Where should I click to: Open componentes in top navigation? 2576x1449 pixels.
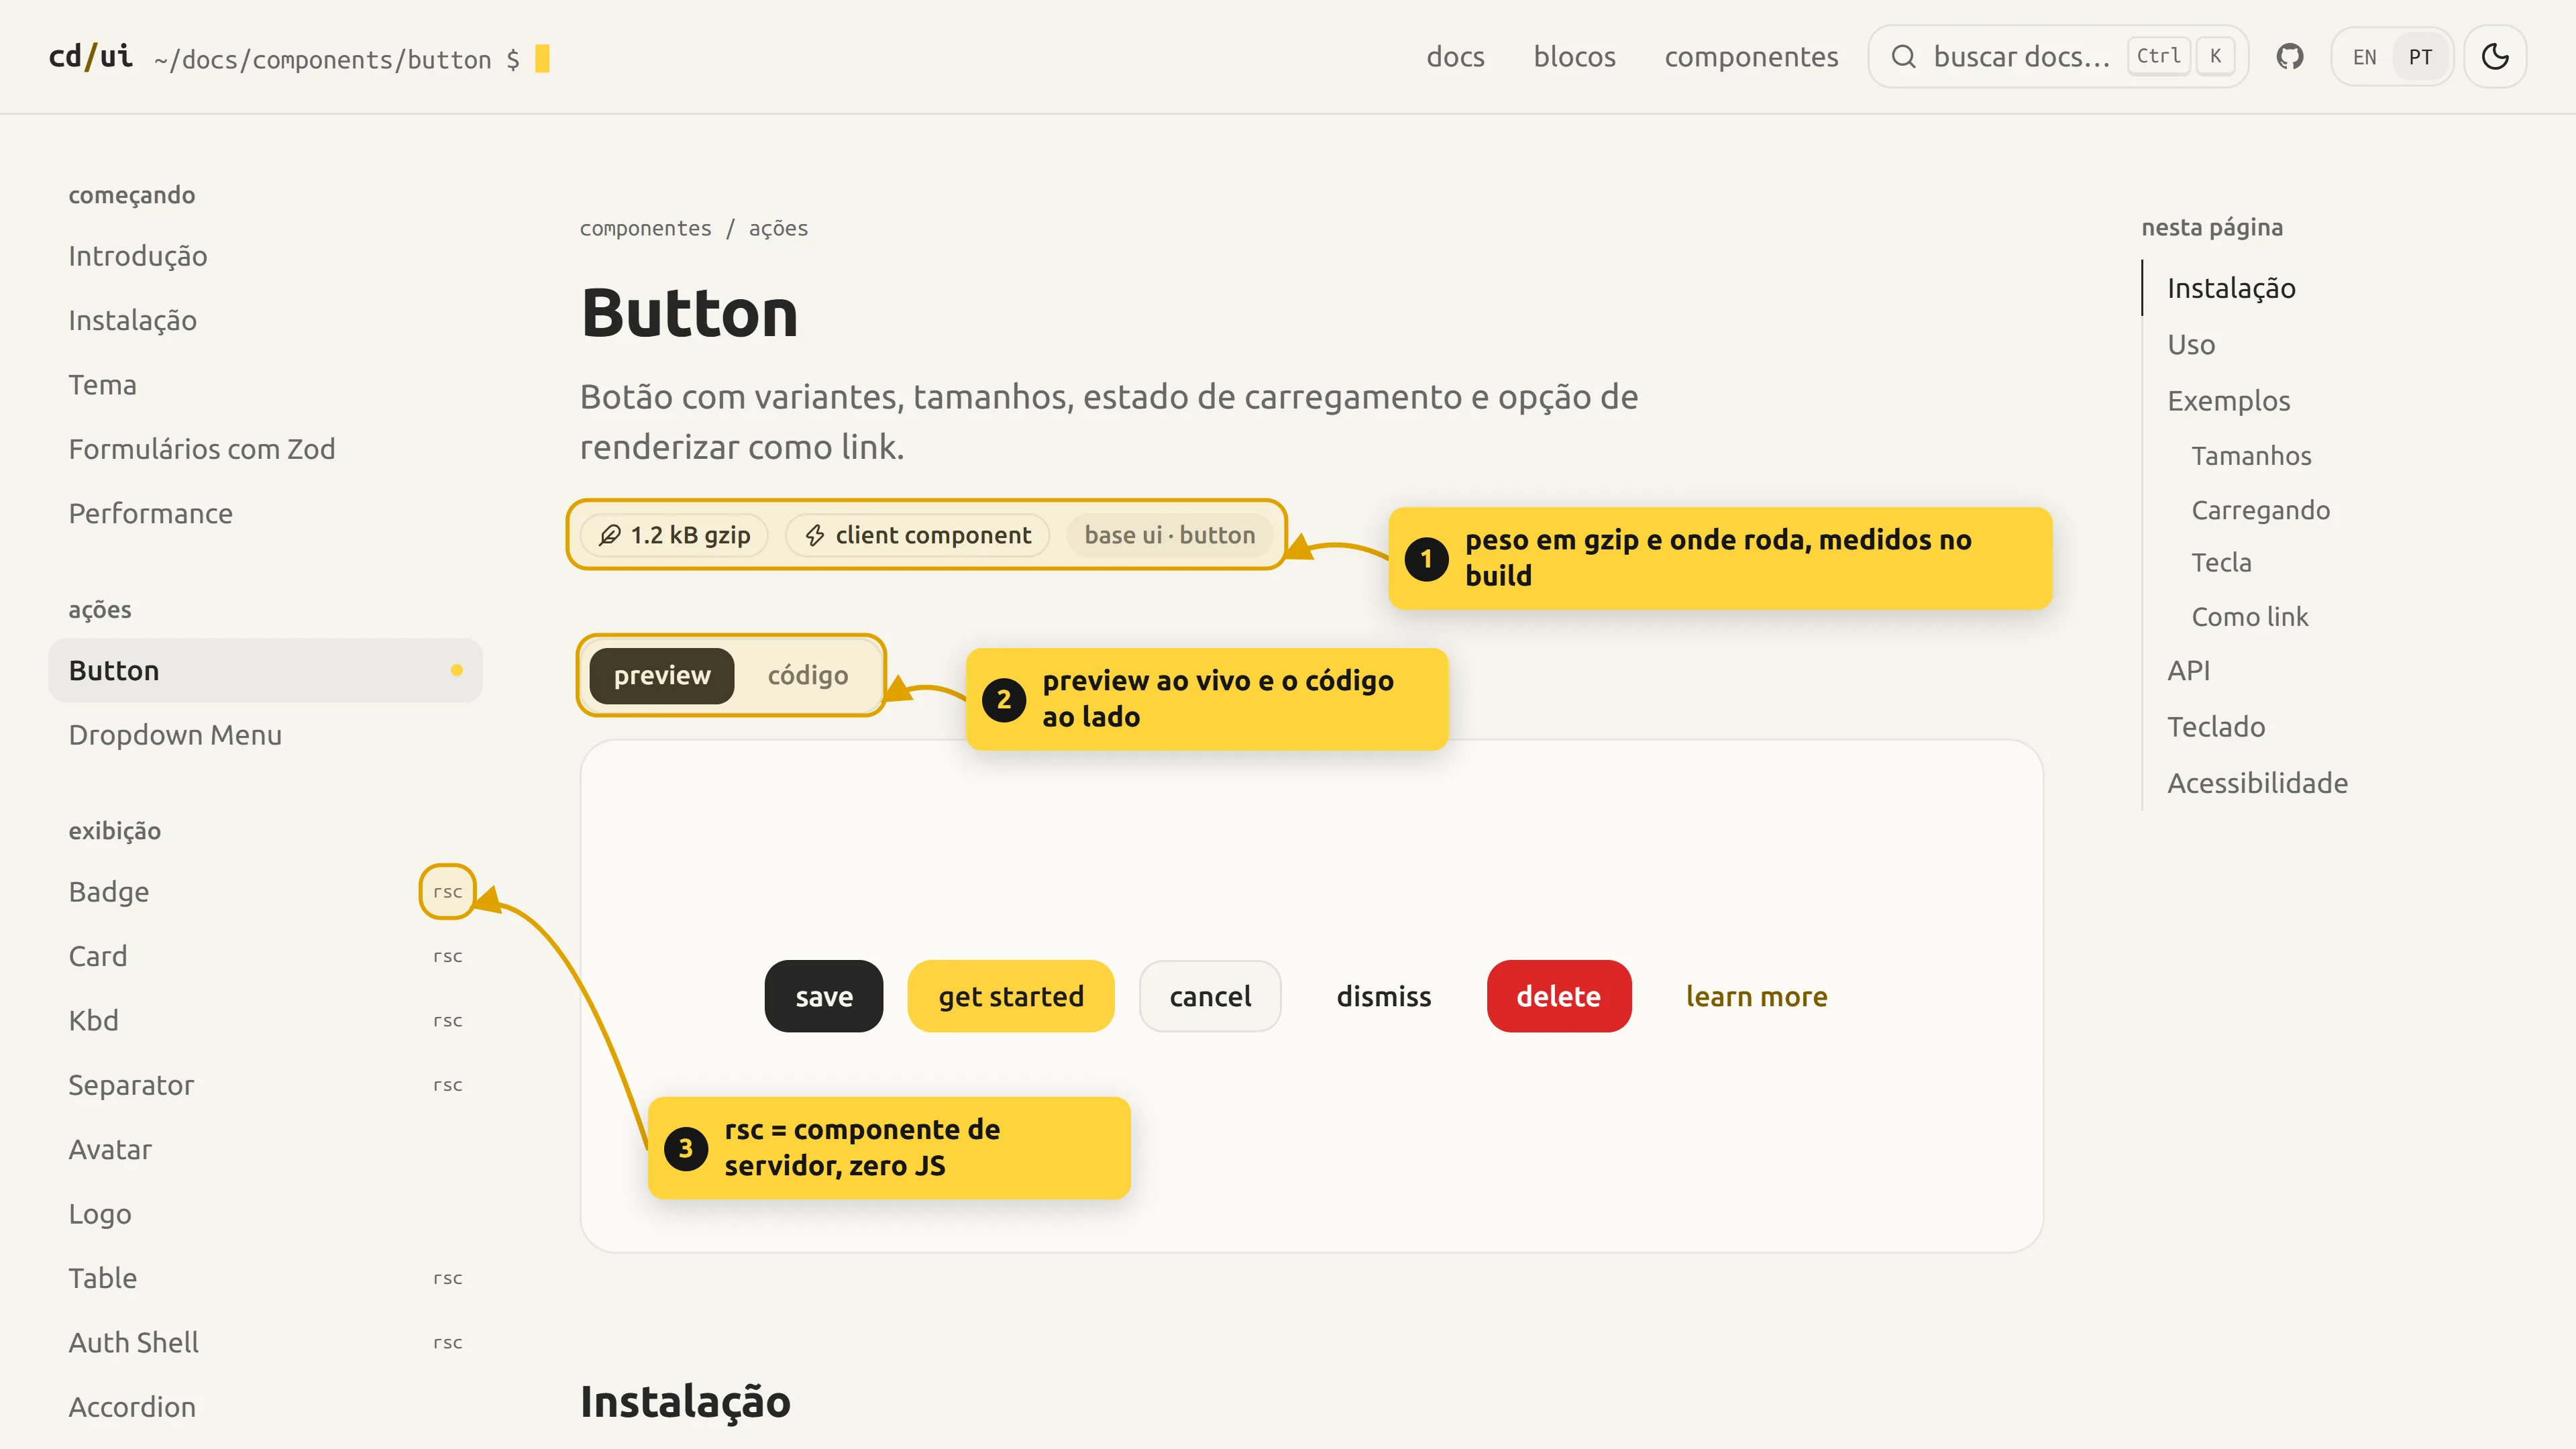click(x=1751, y=57)
